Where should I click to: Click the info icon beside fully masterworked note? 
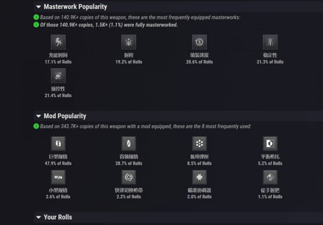[36, 24]
